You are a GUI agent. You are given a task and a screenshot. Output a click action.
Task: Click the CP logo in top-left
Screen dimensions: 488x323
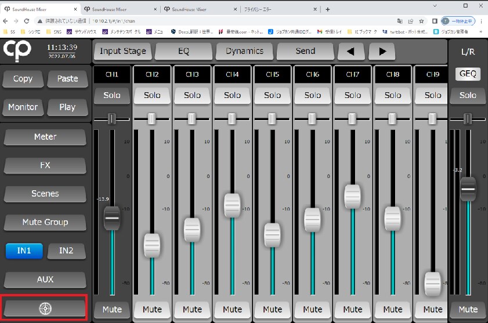[17, 51]
